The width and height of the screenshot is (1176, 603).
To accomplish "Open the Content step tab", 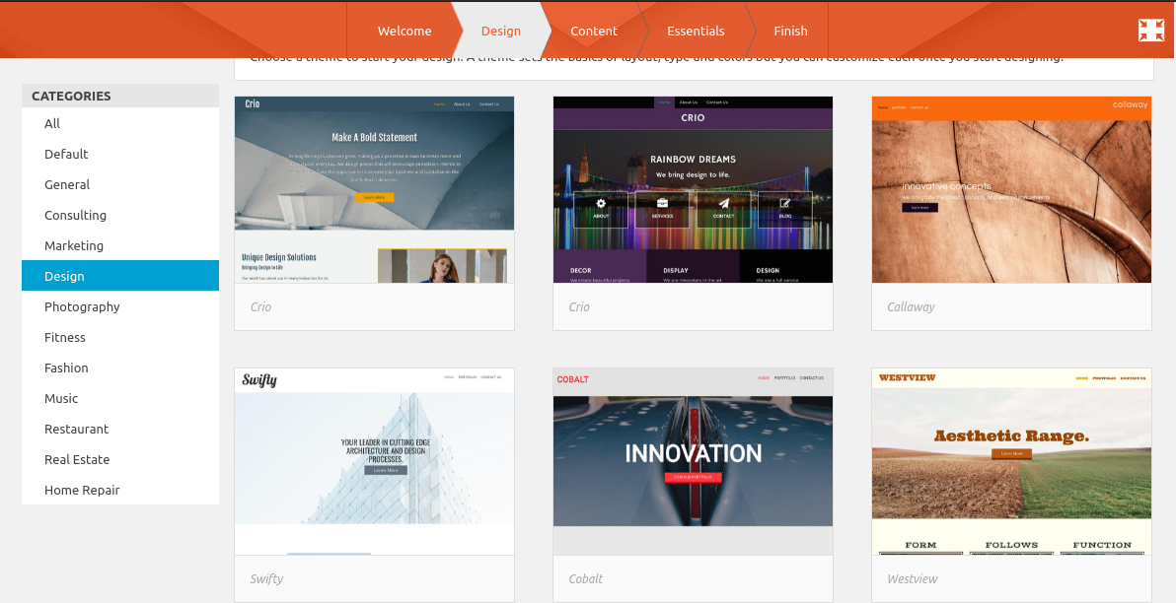I will [x=594, y=31].
